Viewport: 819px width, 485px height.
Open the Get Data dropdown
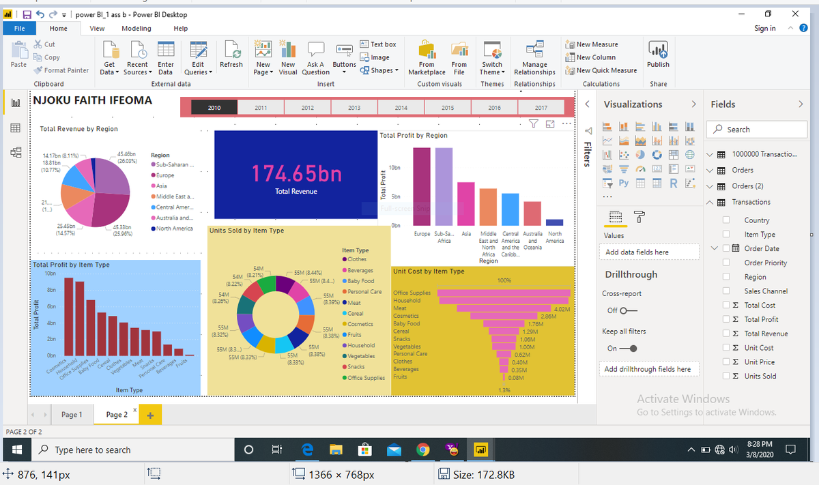pyautogui.click(x=109, y=57)
